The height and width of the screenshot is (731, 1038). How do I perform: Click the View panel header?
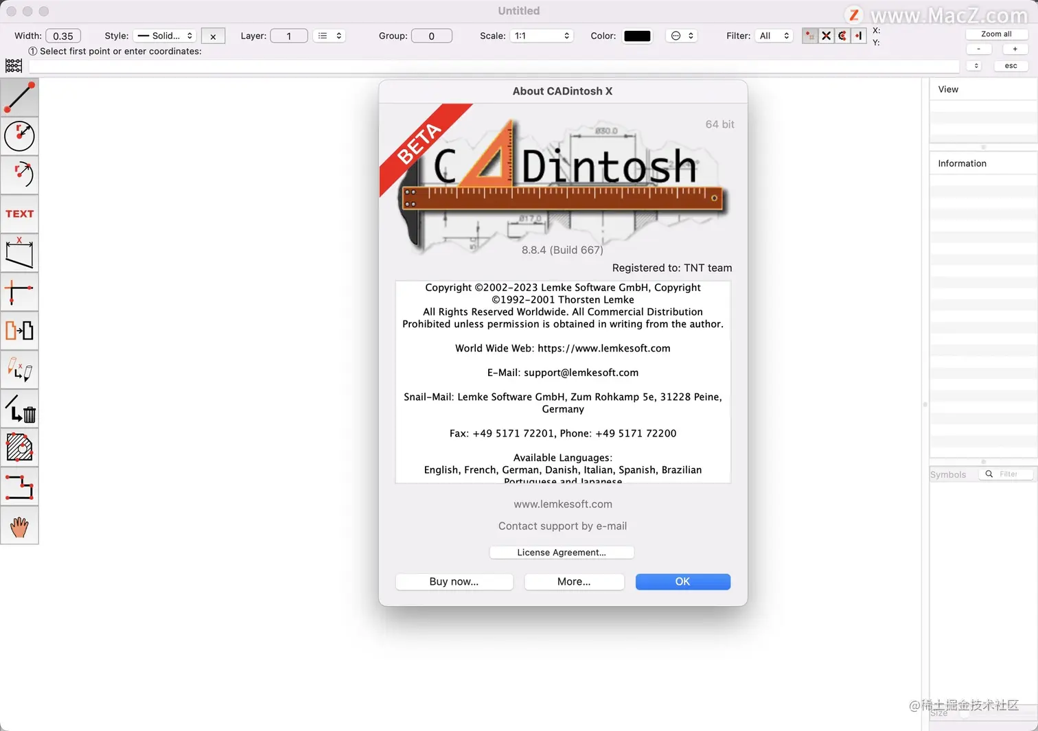983,89
